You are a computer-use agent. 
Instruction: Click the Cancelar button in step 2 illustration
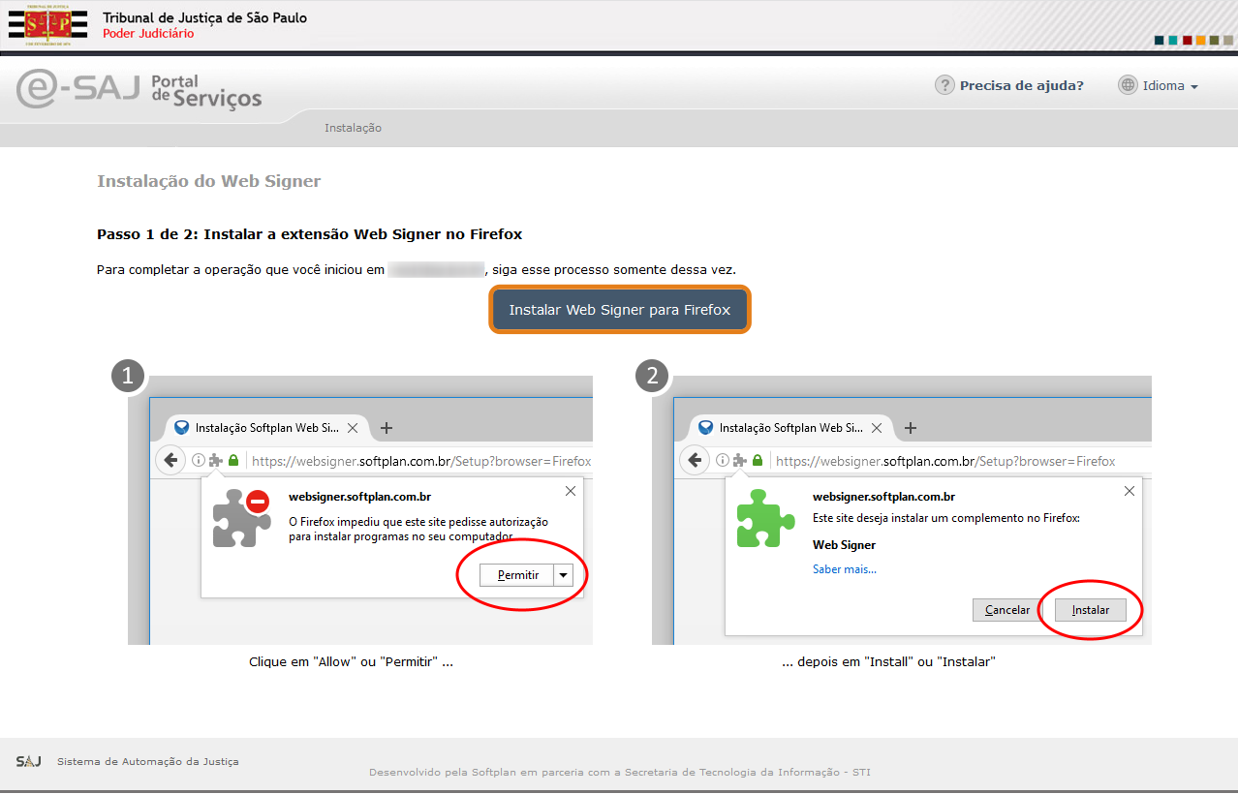(x=1007, y=610)
